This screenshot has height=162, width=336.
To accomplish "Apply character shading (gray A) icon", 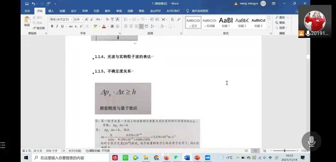I will tap(112, 26).
